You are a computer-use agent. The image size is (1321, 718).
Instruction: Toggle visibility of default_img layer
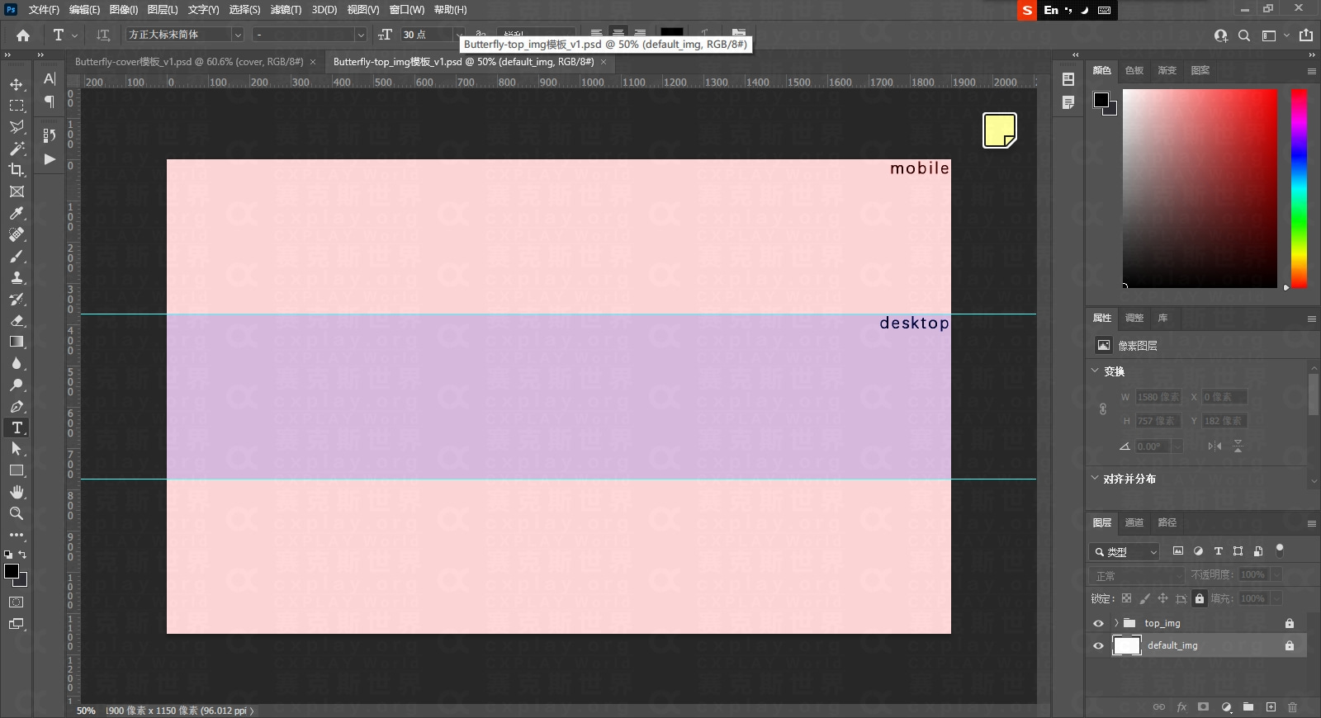click(x=1098, y=645)
